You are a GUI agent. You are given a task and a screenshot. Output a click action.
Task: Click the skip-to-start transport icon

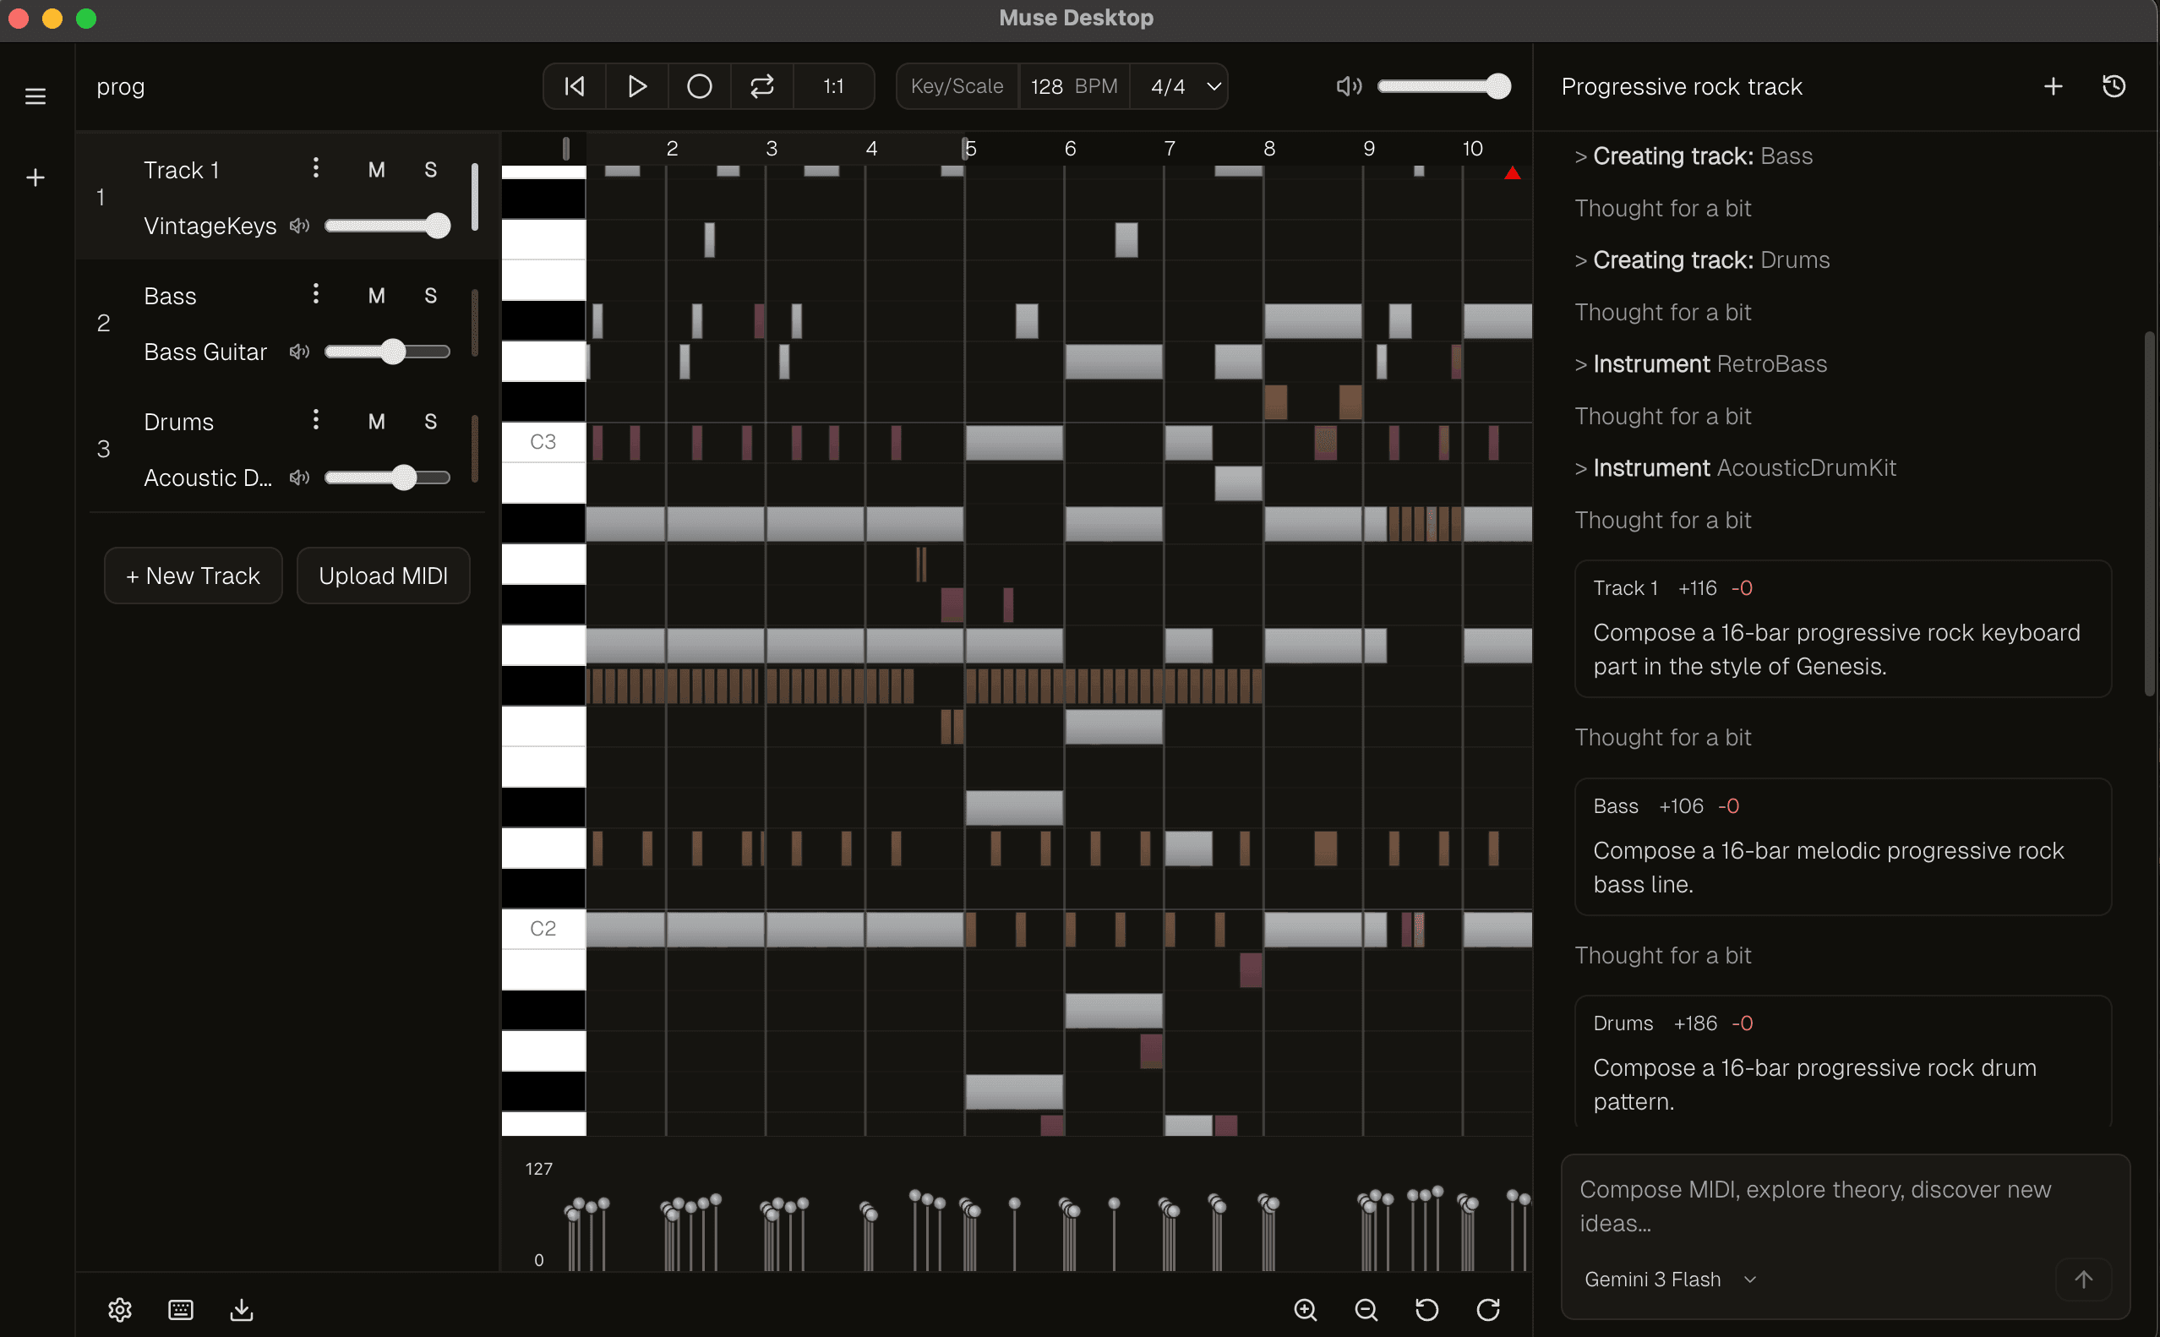[x=573, y=85]
